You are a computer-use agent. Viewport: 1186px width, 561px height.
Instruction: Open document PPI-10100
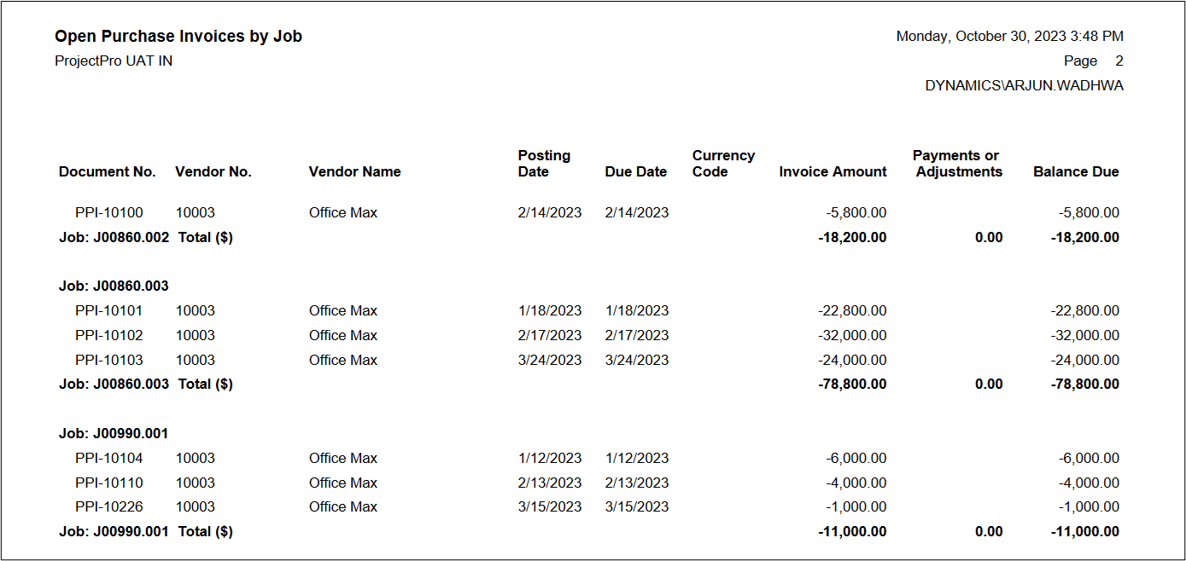[x=109, y=213]
